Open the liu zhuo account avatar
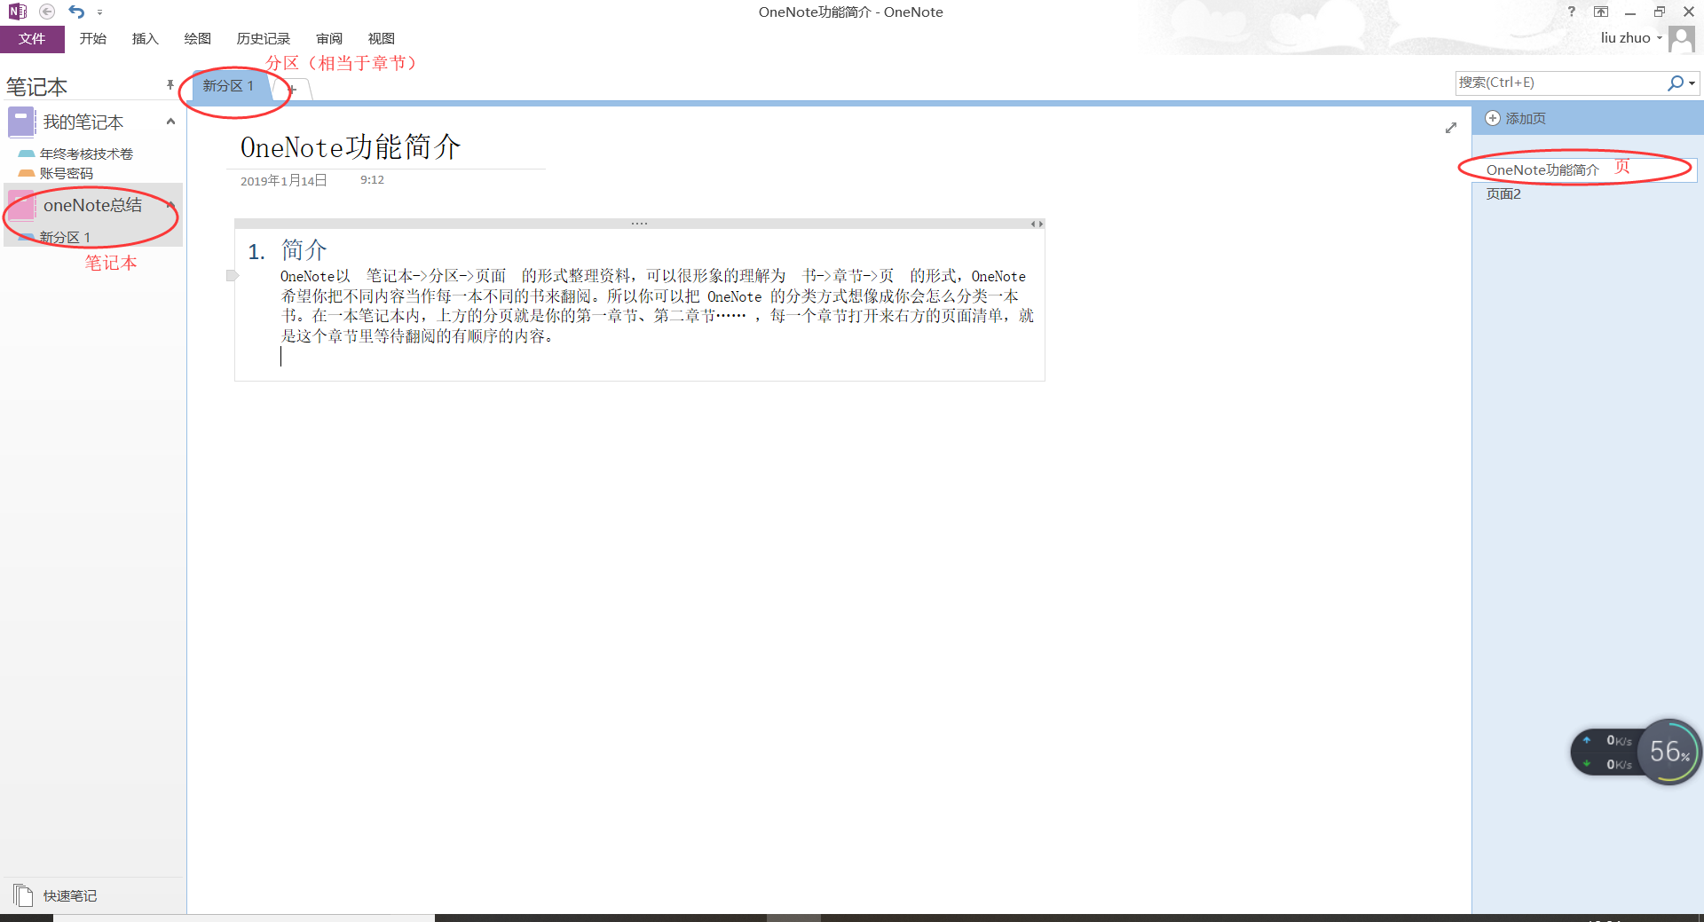The image size is (1704, 922). click(x=1682, y=37)
